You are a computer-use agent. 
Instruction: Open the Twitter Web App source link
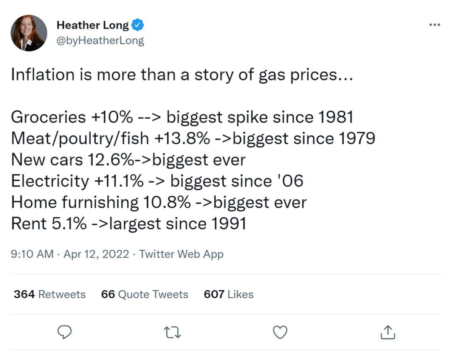tap(181, 254)
